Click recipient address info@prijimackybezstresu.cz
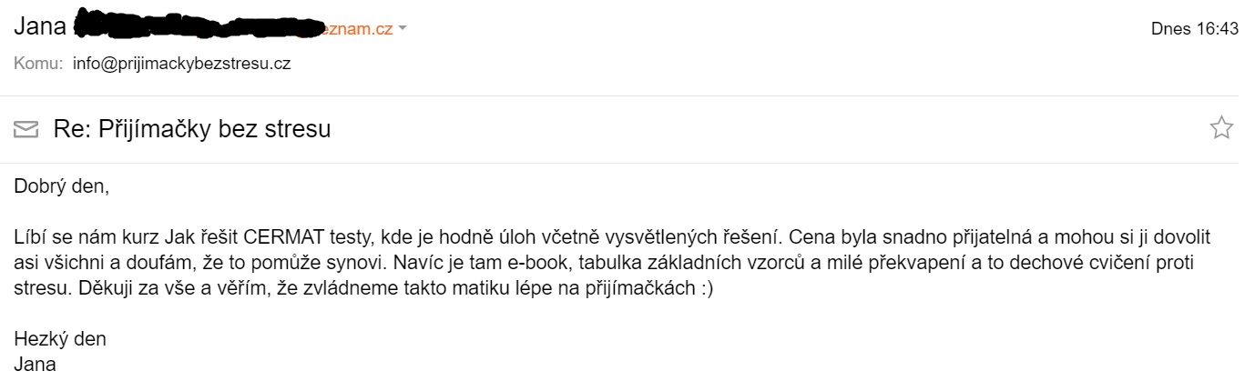This screenshot has height=391, width=1255. click(181, 64)
